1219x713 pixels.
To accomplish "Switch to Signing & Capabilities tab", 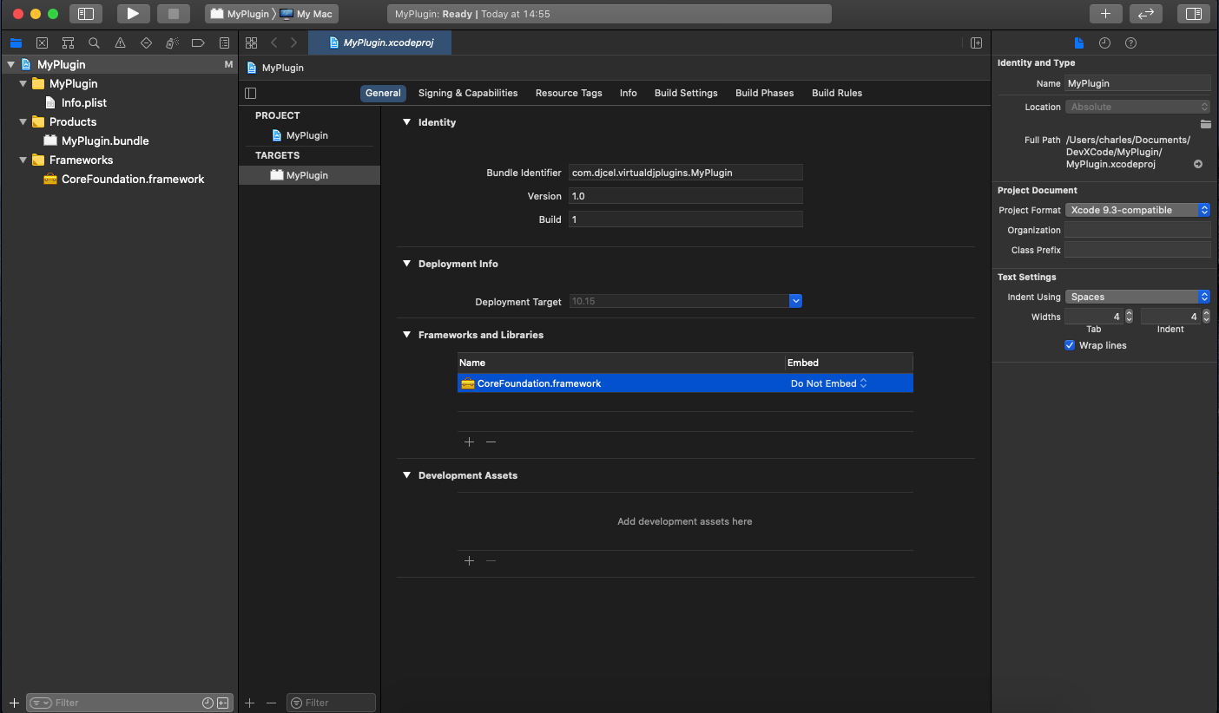I will [x=468, y=93].
